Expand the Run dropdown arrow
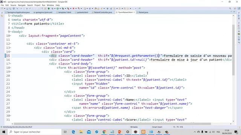Image resolution: width=241 pixels, height=135 pixels. [x=60, y=9]
